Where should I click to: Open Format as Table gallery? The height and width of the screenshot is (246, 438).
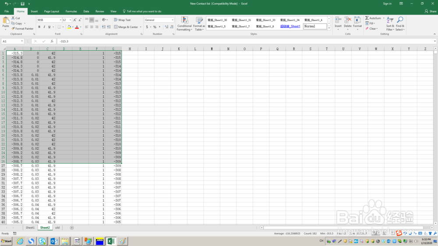[199, 24]
